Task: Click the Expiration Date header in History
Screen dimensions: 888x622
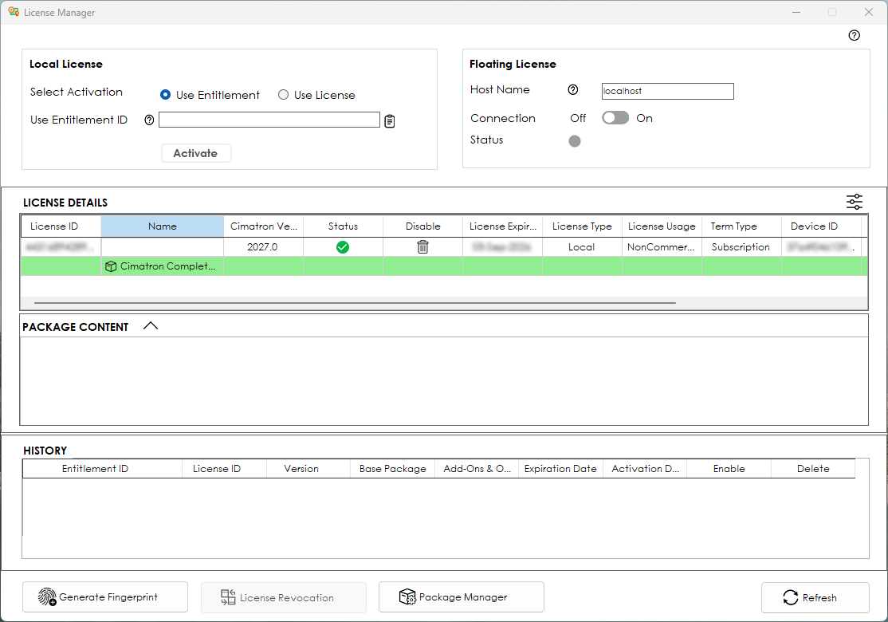Action: click(x=560, y=468)
